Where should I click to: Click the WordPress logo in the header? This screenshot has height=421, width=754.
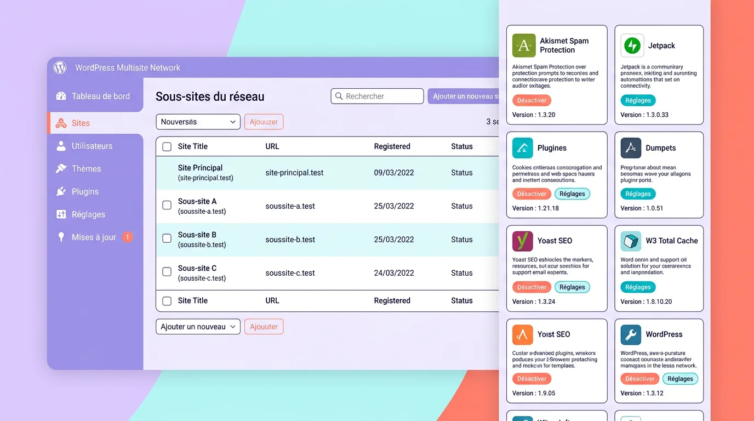coord(59,67)
